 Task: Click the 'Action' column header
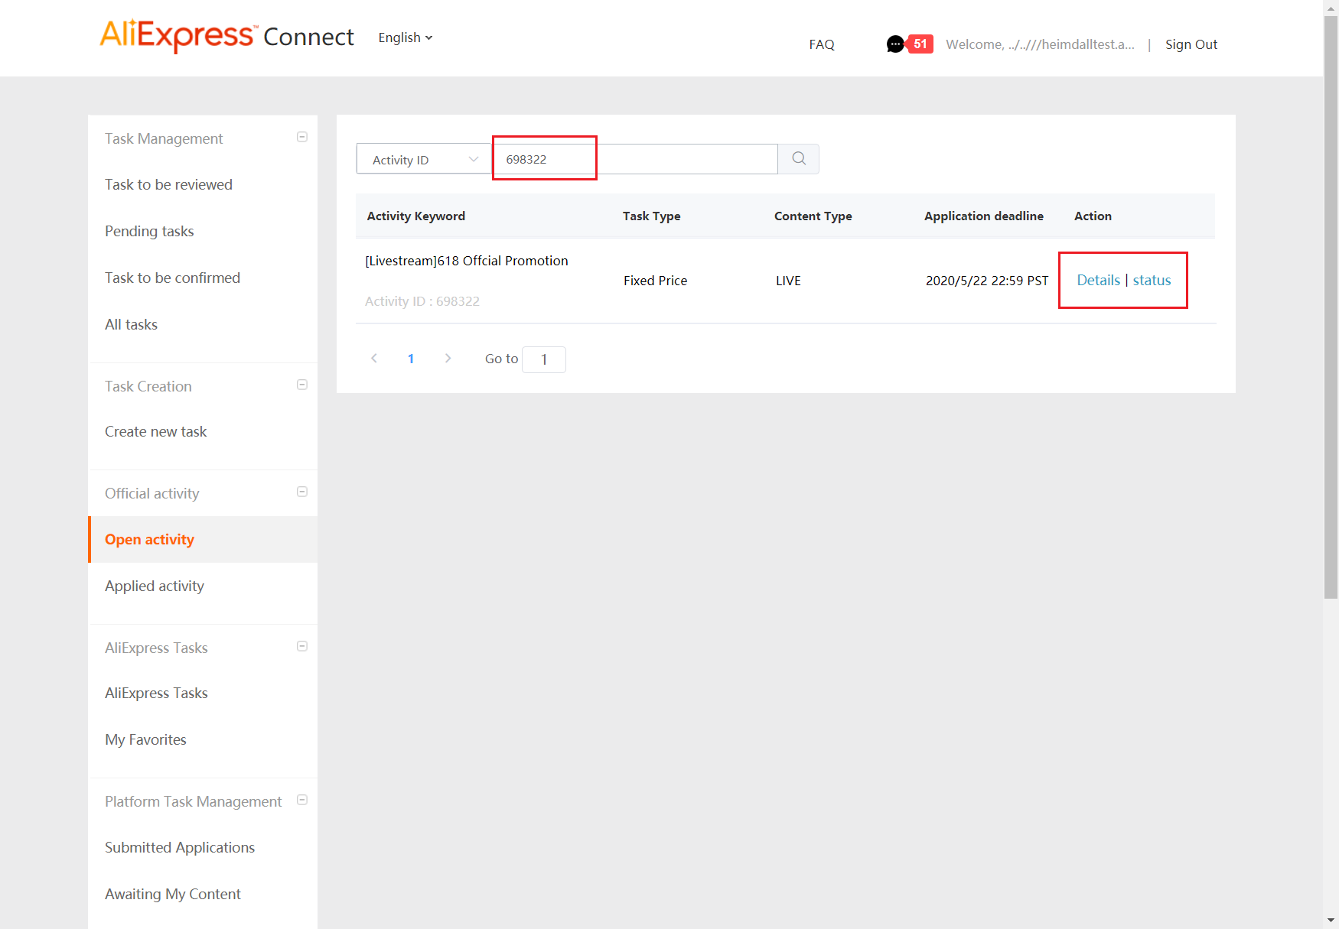click(1093, 216)
